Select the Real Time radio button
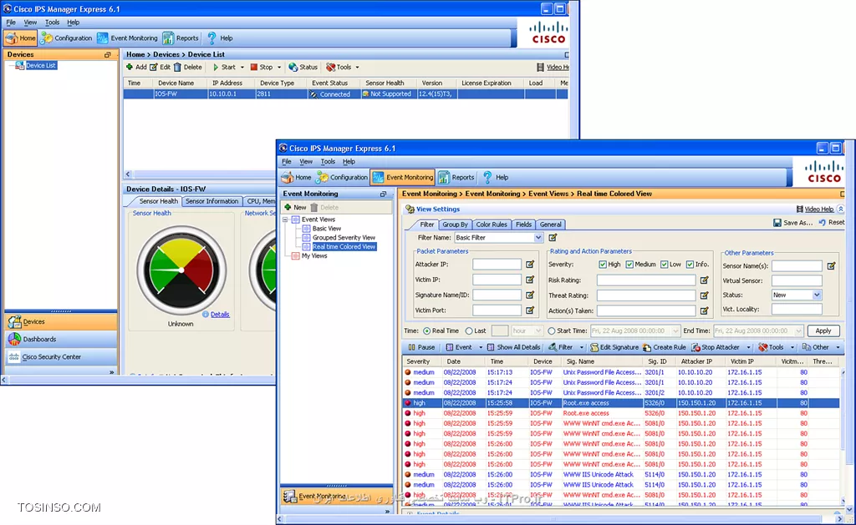 [427, 331]
